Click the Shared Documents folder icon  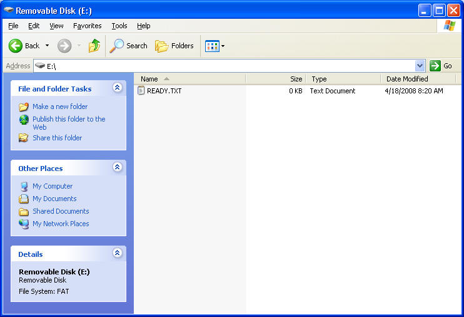(24, 211)
